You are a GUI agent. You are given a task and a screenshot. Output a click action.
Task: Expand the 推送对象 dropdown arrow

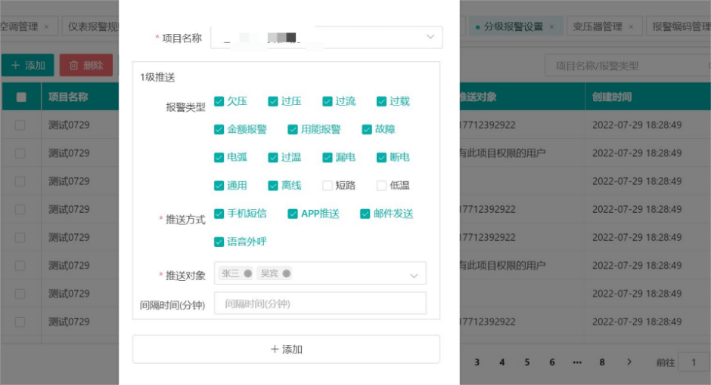pos(414,276)
